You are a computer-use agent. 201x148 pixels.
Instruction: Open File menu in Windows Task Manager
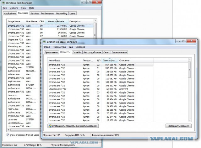click(5, 8)
